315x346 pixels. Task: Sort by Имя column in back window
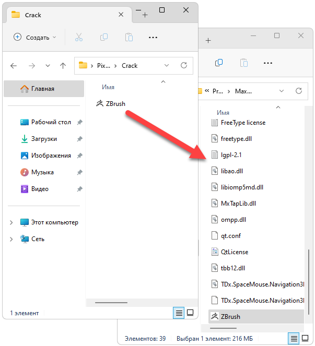click(x=223, y=113)
